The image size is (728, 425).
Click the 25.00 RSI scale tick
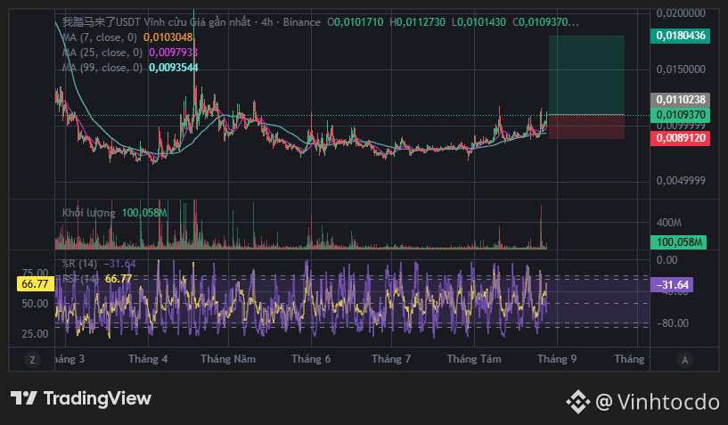coord(35,334)
